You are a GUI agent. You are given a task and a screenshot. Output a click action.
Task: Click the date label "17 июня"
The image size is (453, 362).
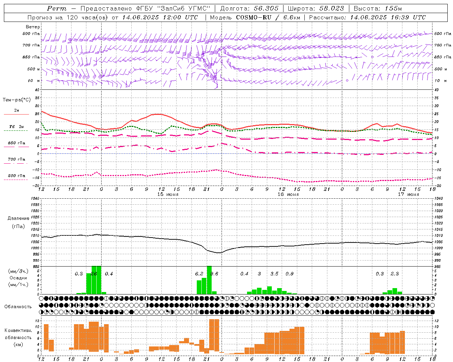point(408,194)
